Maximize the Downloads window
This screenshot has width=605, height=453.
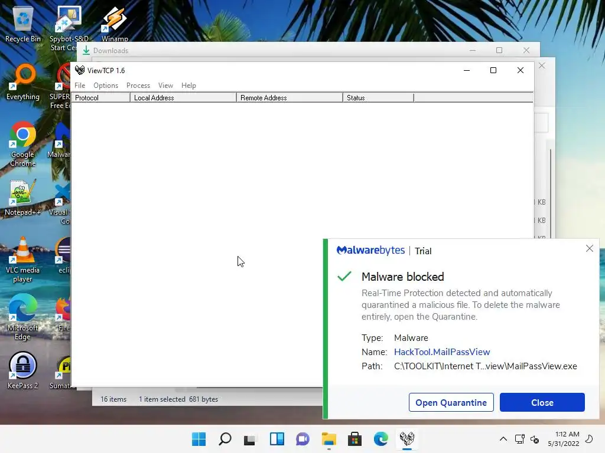tap(499, 50)
